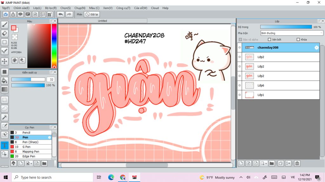Open brush folder icon in Cọ panel
The image size is (325, 182).
click(x=44, y=163)
